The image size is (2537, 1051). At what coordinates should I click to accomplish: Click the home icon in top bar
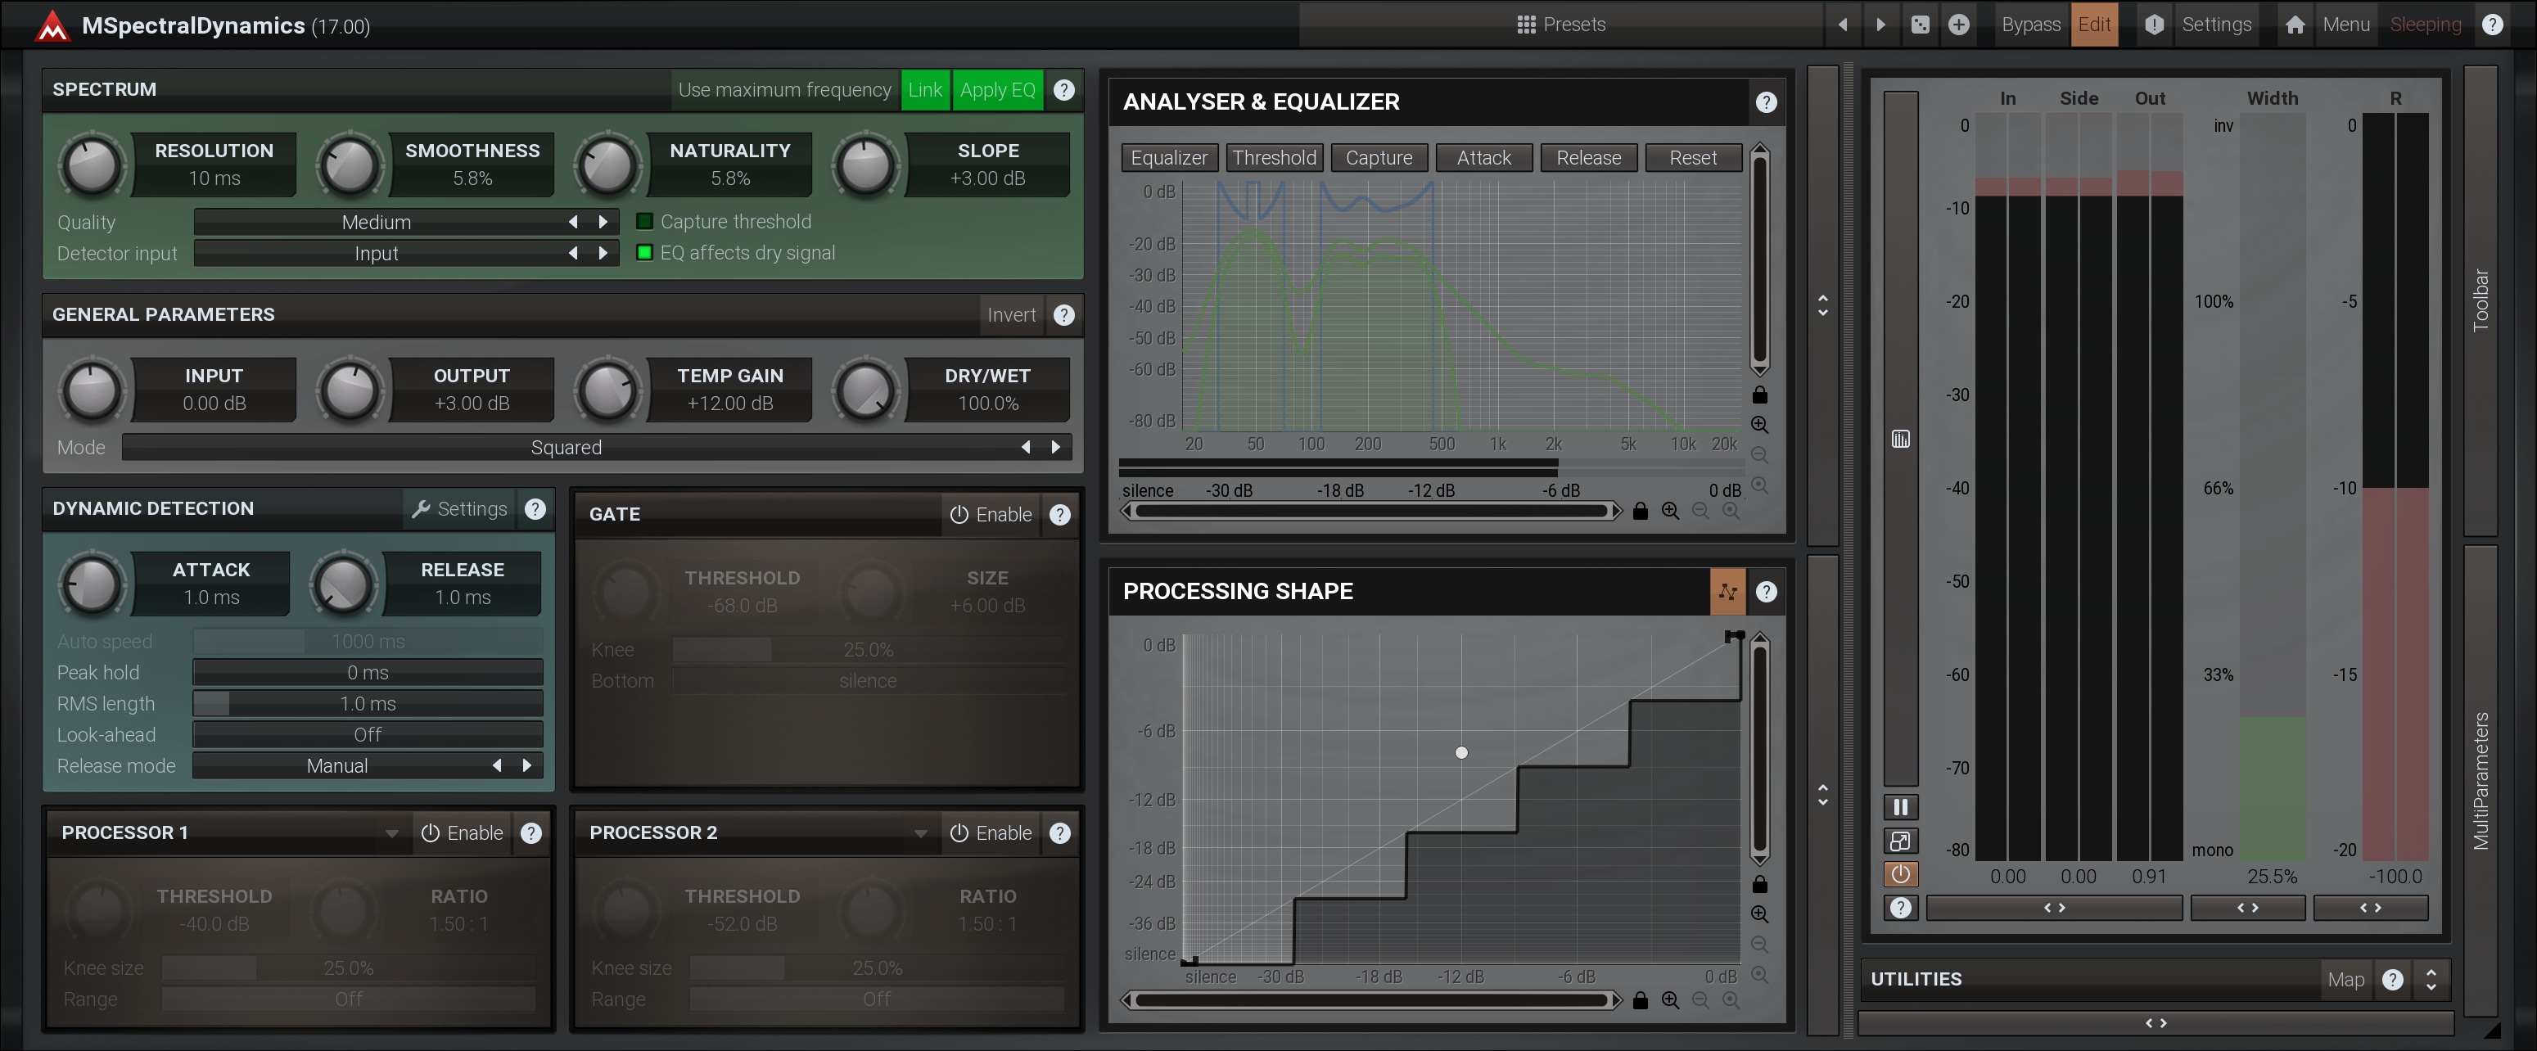coord(2295,25)
